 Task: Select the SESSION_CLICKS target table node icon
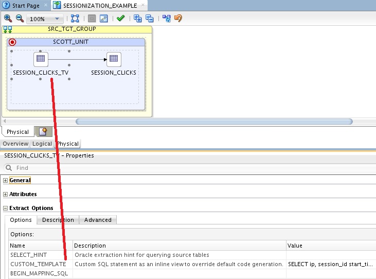pos(114,59)
